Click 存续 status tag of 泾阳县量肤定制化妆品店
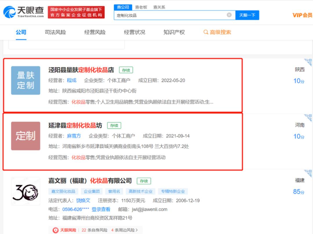The width and height of the screenshot is (313, 234). tap(126, 70)
